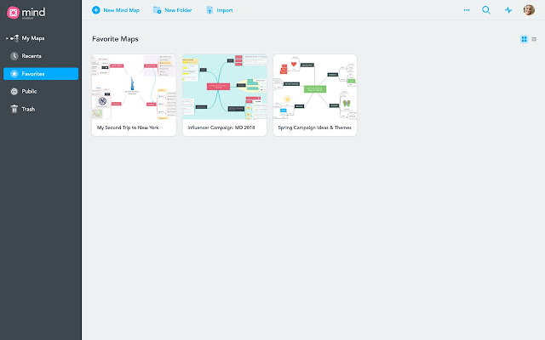Viewport: 545px width, 340px height.
Task: Open the activity pulse feed
Action: tap(508, 10)
